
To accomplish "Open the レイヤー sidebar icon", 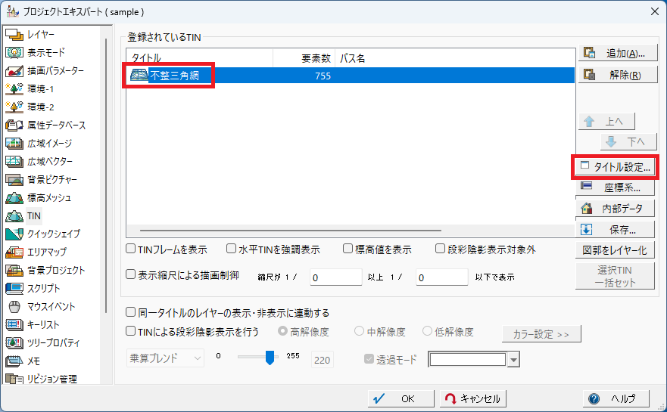I will click(14, 35).
